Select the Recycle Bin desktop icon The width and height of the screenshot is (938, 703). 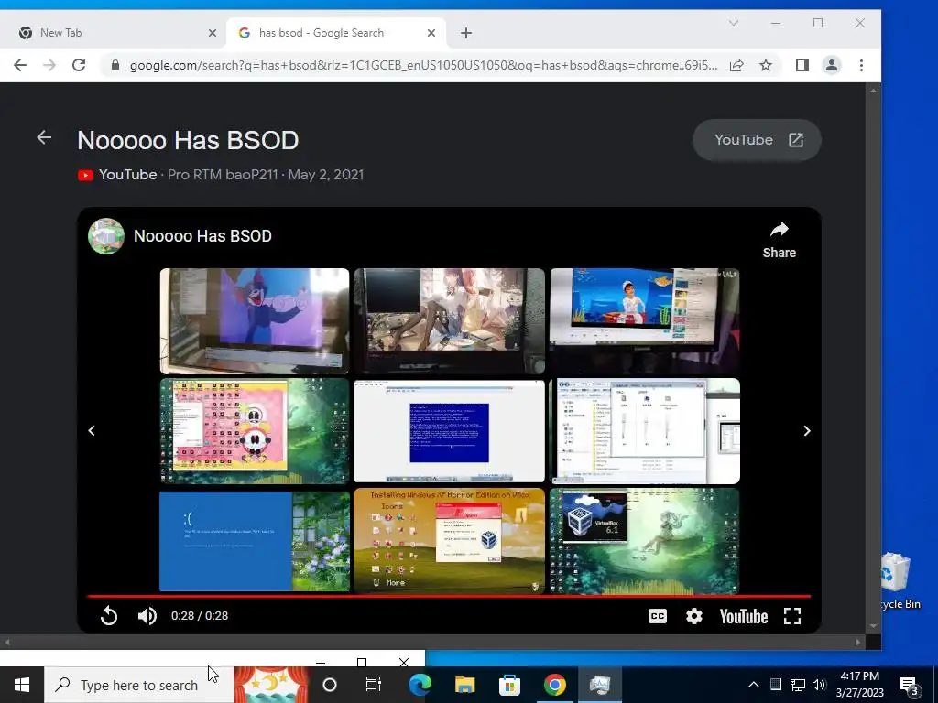pyautogui.click(x=900, y=581)
